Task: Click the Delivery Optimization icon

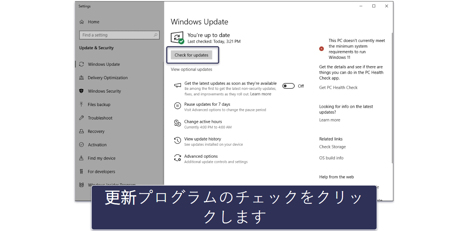Action: [x=82, y=78]
